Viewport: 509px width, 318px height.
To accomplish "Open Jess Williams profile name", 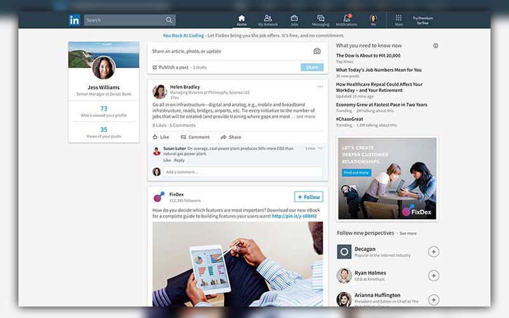I will click(104, 87).
